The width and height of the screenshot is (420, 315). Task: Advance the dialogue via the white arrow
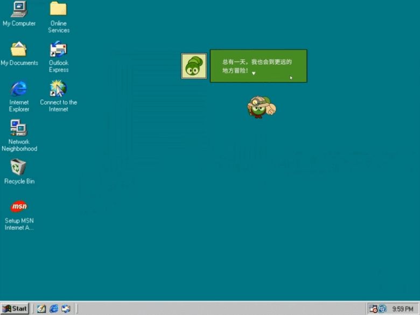tap(254, 73)
